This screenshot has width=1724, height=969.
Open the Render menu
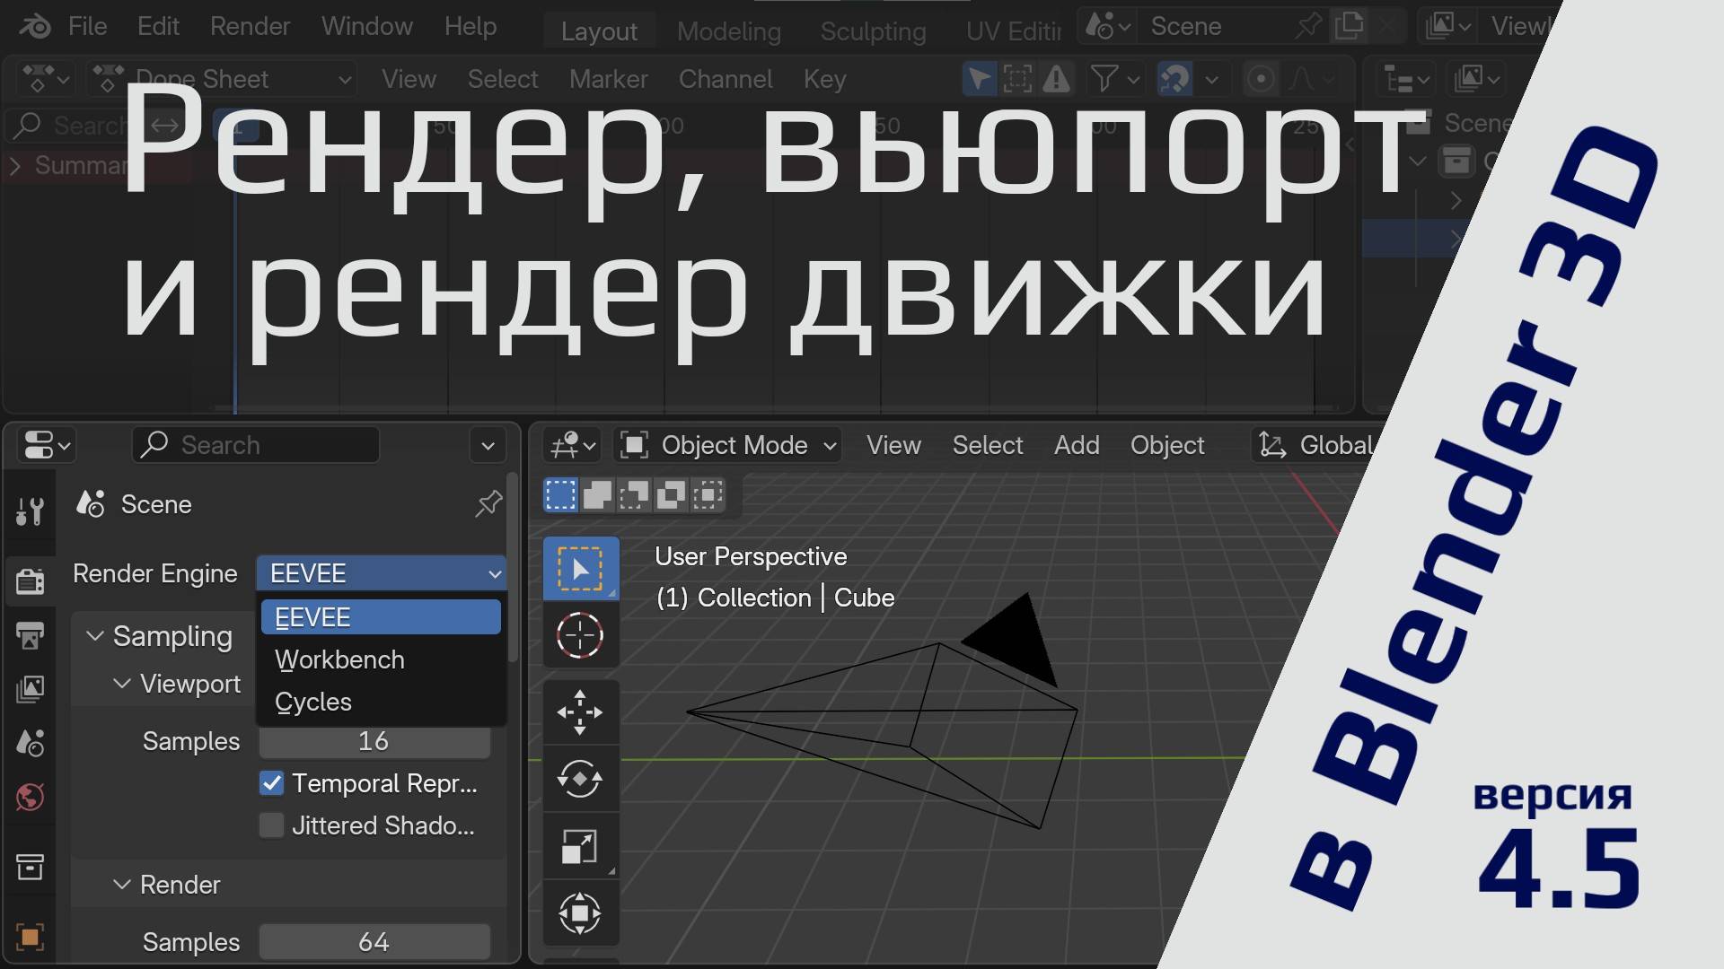tap(250, 26)
